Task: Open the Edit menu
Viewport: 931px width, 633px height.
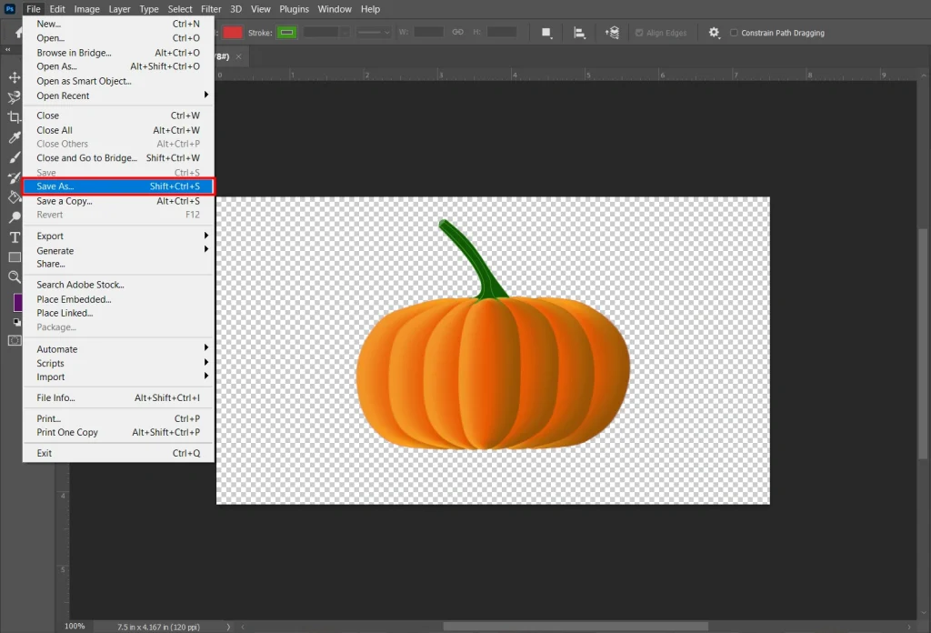Action: 57,9
